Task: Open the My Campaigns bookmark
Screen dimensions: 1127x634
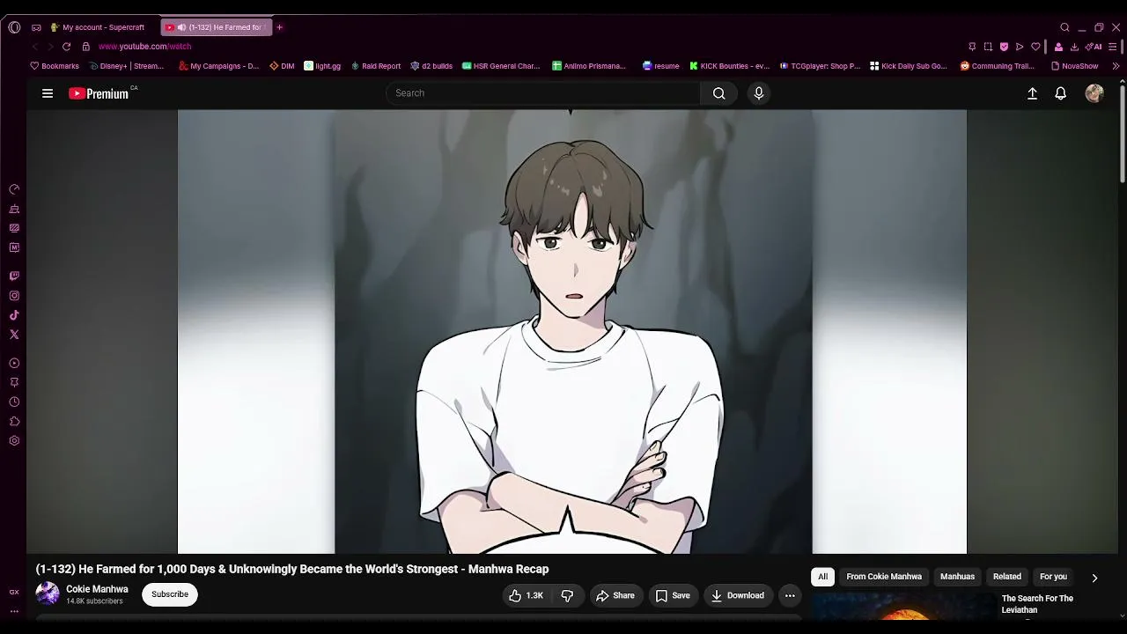Action: [219, 66]
